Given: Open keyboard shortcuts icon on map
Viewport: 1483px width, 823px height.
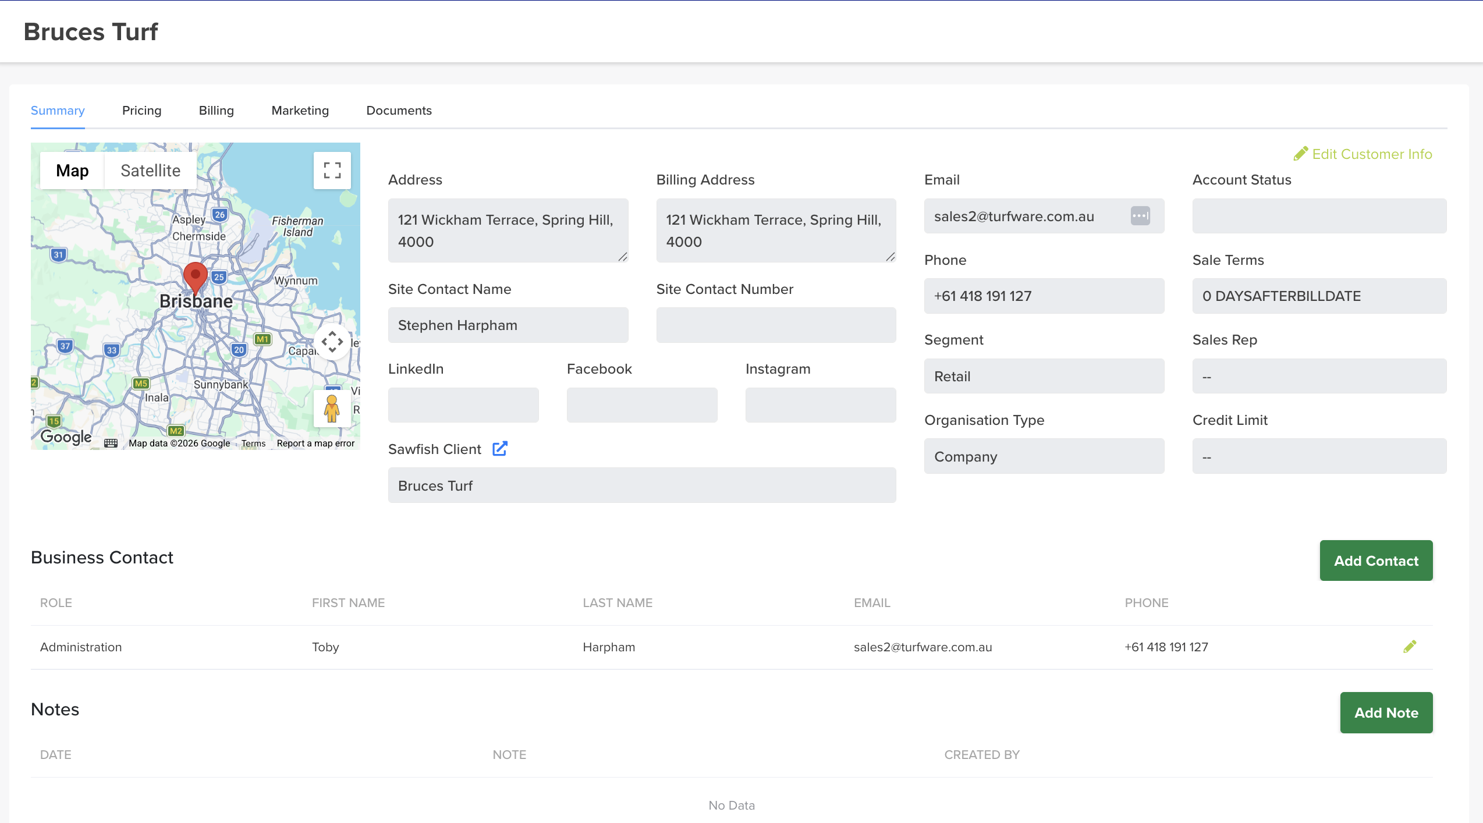Looking at the screenshot, I should click(111, 444).
